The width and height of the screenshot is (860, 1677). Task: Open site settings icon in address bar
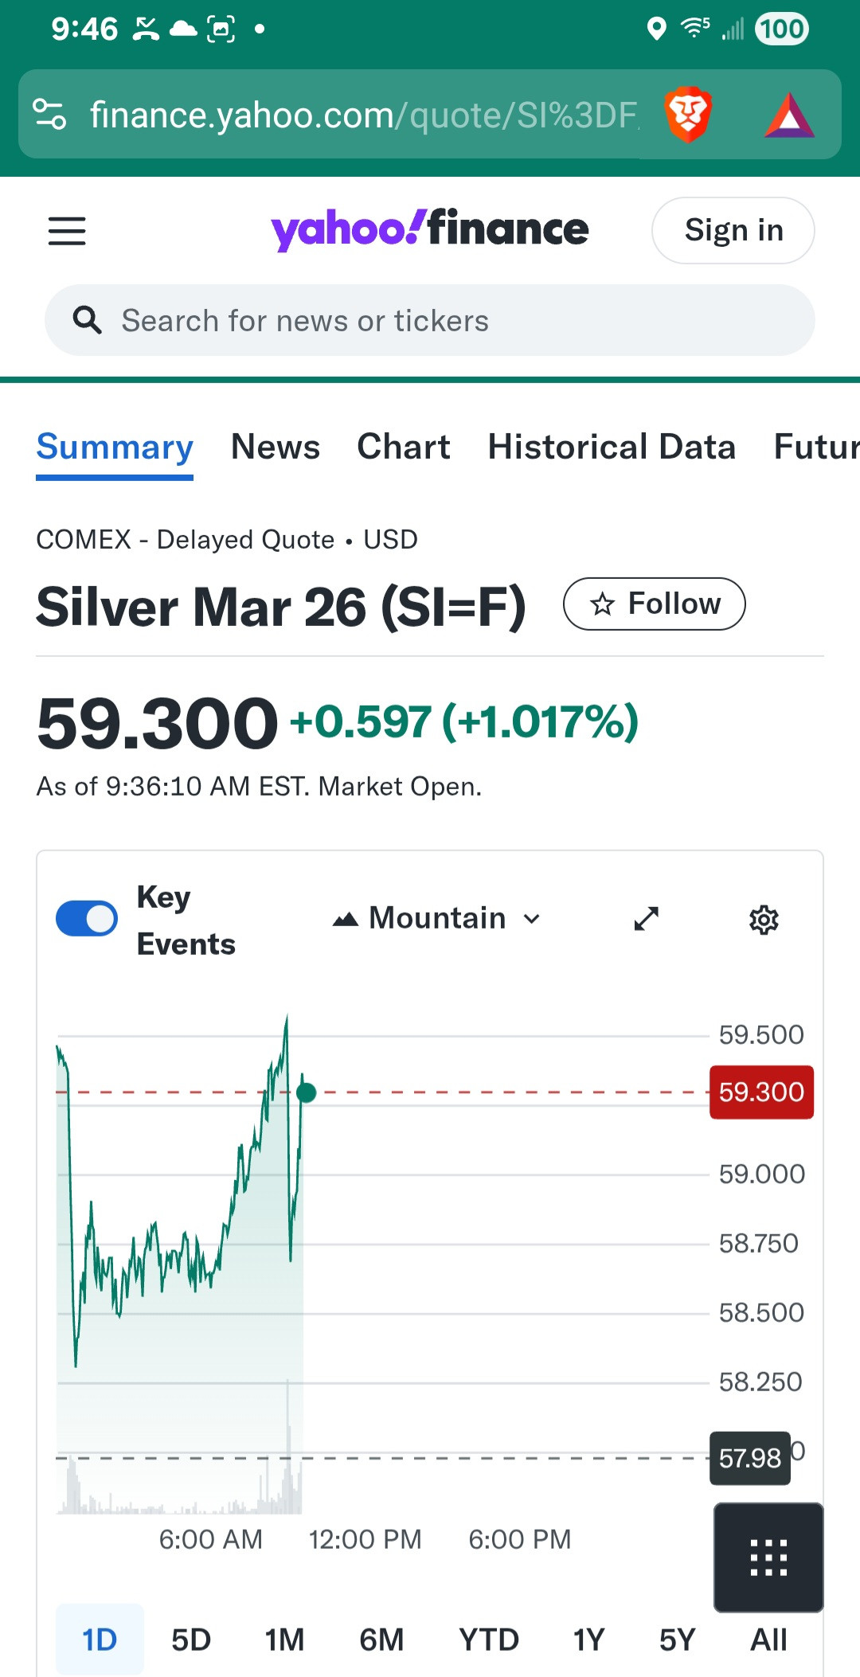(x=49, y=115)
